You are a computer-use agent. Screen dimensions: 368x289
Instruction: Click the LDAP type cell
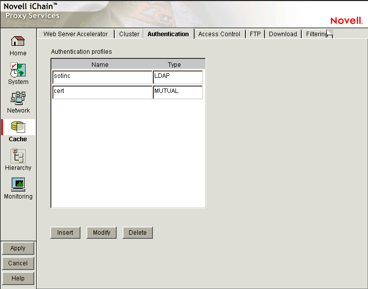point(178,77)
